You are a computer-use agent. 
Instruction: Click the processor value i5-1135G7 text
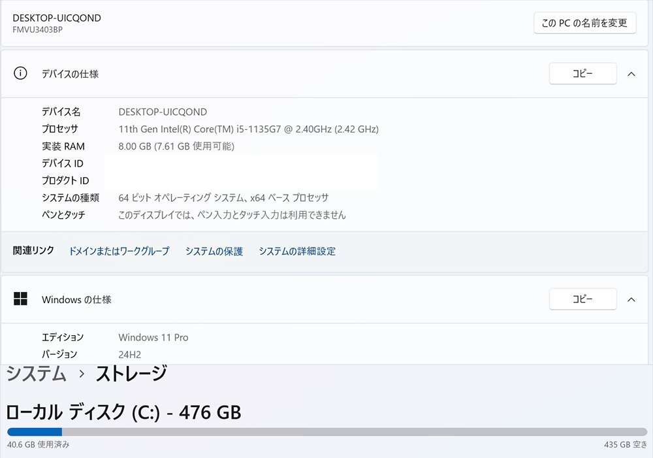248,129
